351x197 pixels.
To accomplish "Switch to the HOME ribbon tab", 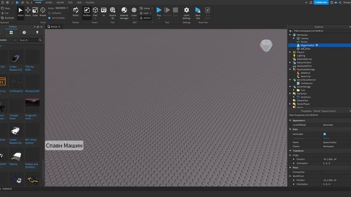I will point(38,2).
